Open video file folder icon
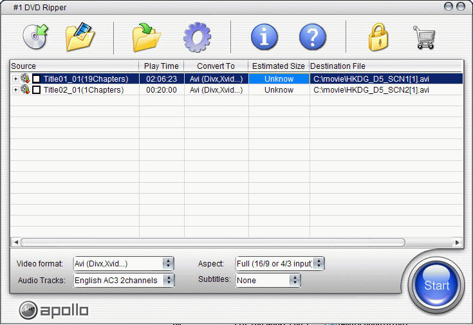The image size is (473, 325). (80, 37)
